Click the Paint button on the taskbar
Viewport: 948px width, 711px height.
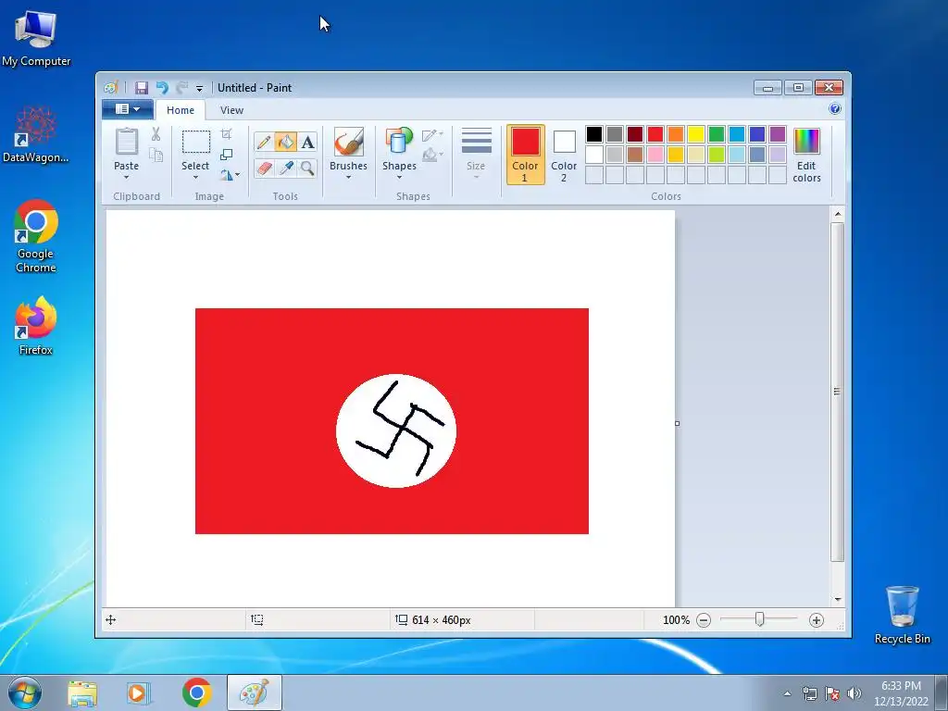[254, 692]
